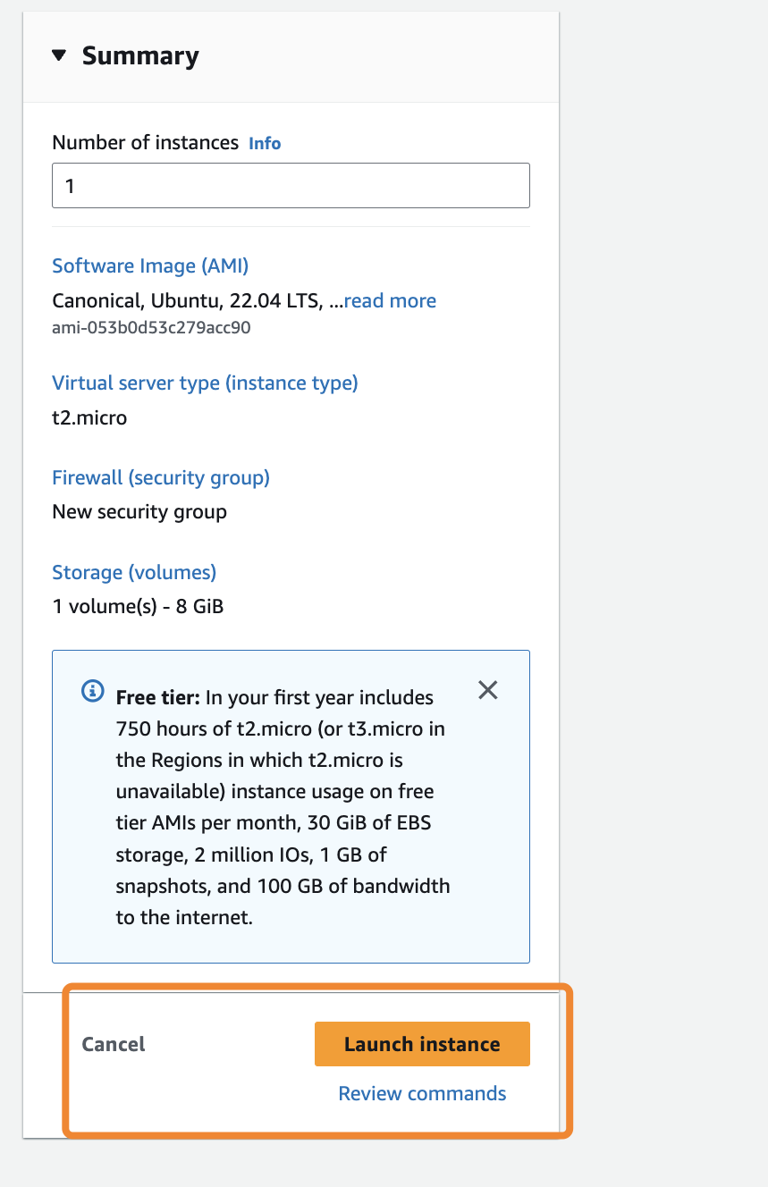Open the Review commands link
The width and height of the screenshot is (768, 1187).
422,1093
